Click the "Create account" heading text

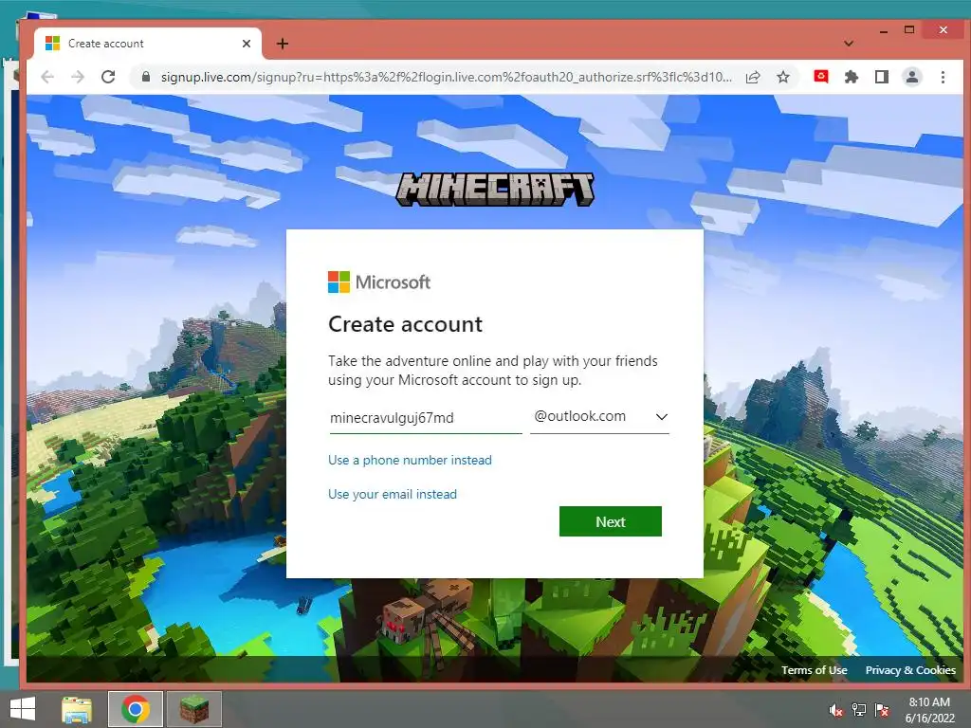405,324
